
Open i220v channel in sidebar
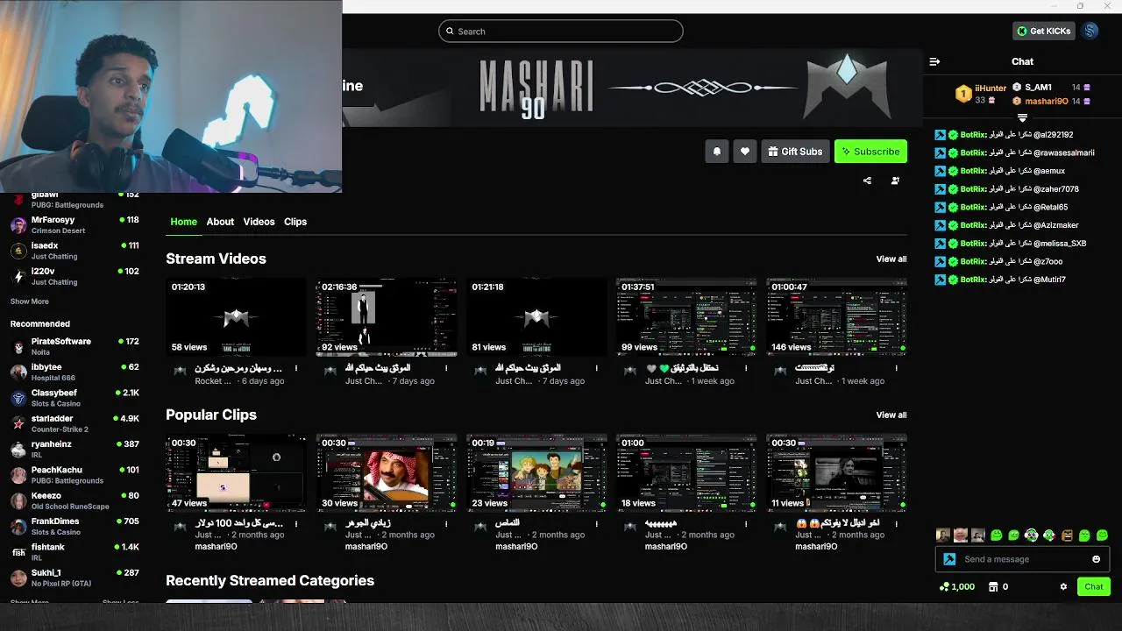75,277
